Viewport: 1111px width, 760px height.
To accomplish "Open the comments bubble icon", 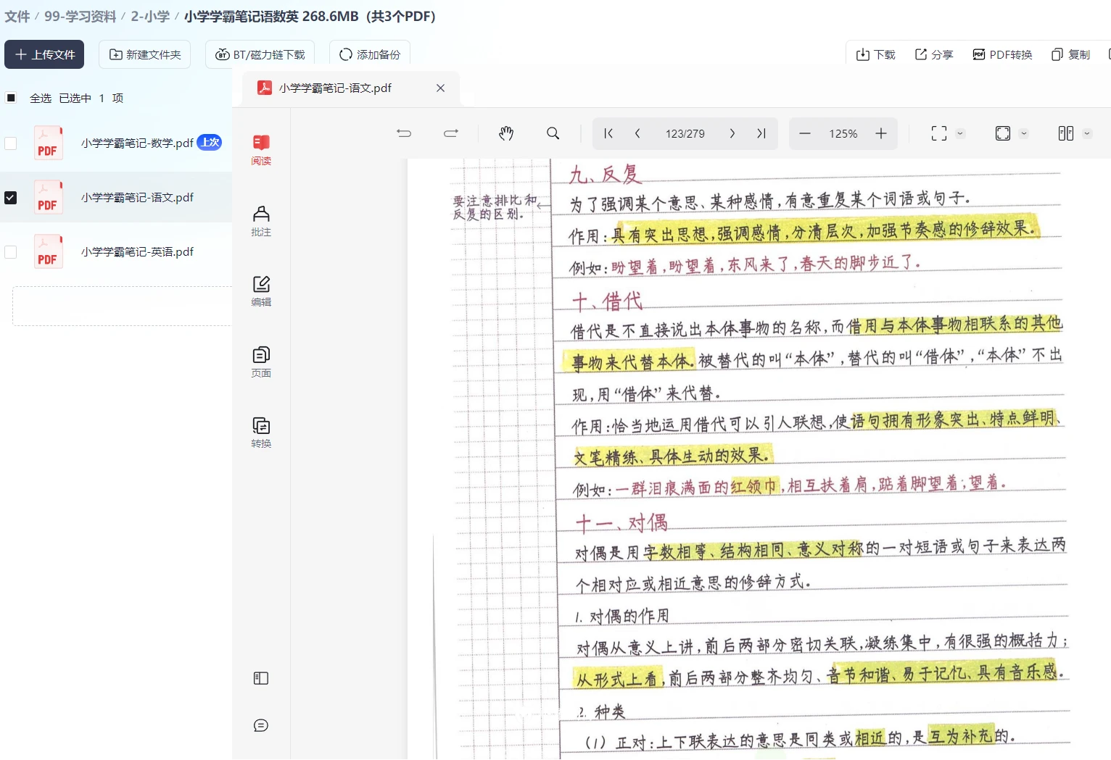I will [x=261, y=725].
